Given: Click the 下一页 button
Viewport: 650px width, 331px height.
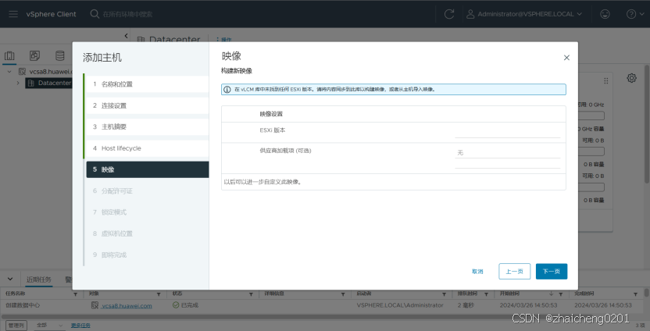Looking at the screenshot, I should pos(552,272).
